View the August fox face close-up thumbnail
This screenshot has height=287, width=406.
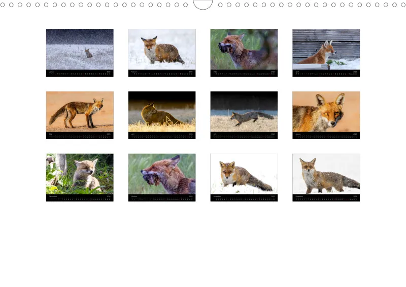(x=326, y=115)
